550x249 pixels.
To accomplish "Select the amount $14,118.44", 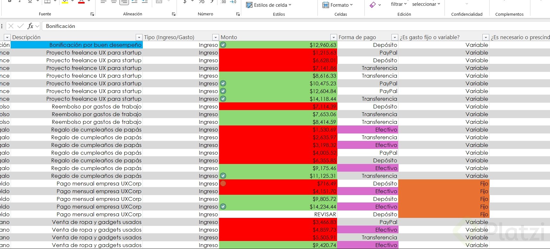I will [278, 99].
